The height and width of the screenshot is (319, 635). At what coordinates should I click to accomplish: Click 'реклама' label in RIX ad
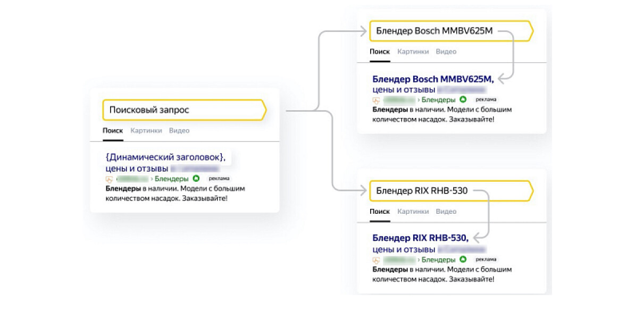coord(486,259)
